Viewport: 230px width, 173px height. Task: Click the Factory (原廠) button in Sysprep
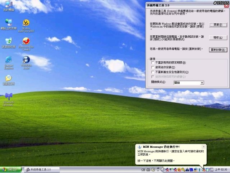point(218,25)
